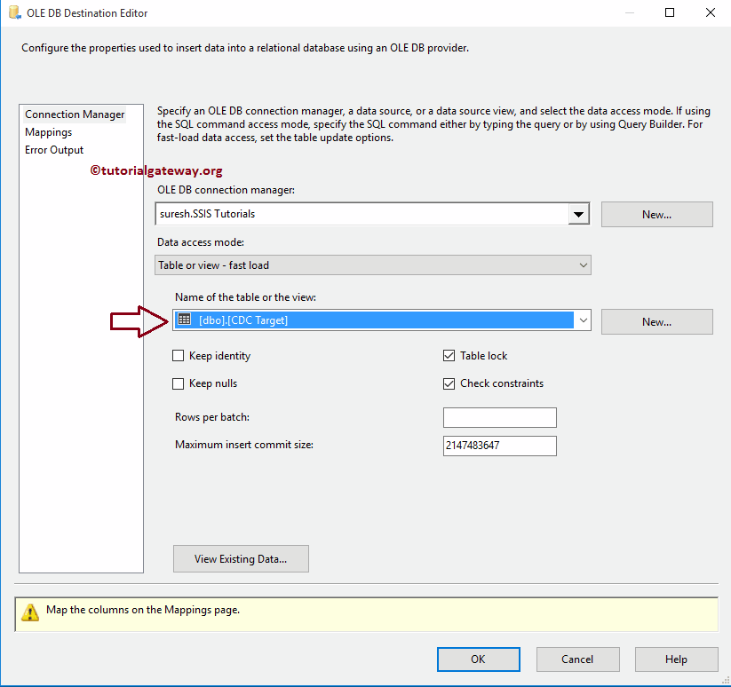Screen dimensions: 731x687
Task: Click the warning triangle in the message bar
Action: click(30, 613)
